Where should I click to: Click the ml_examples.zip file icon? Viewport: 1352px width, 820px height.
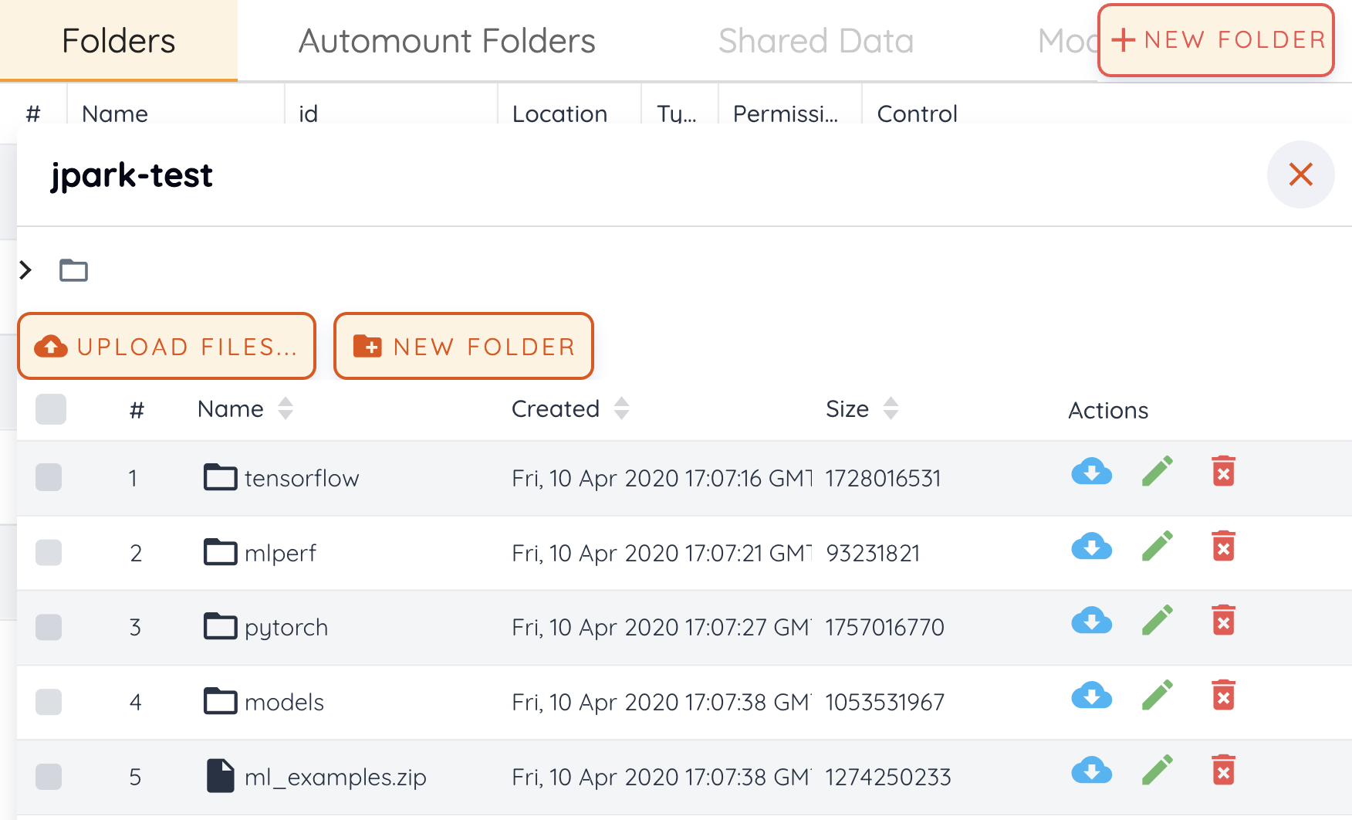point(220,776)
